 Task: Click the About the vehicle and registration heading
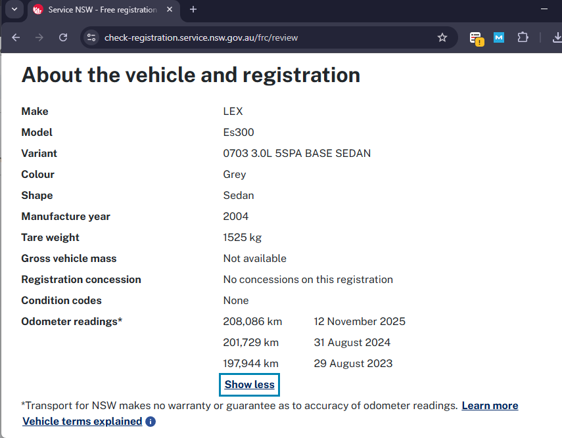tap(191, 75)
